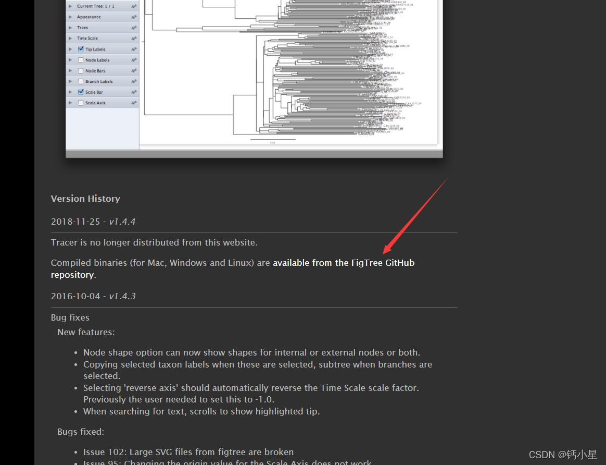Screen dimensions: 606x465
Task: Expand the Trees section
Action: coord(70,28)
